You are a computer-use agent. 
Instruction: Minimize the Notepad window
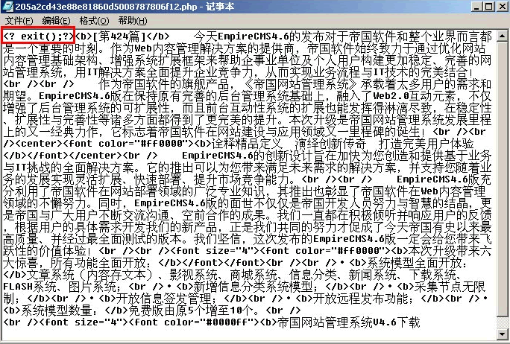(x=476, y=7)
